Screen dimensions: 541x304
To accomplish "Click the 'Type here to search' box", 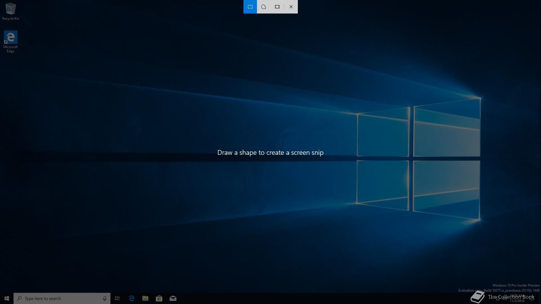I will pyautogui.click(x=59, y=298).
